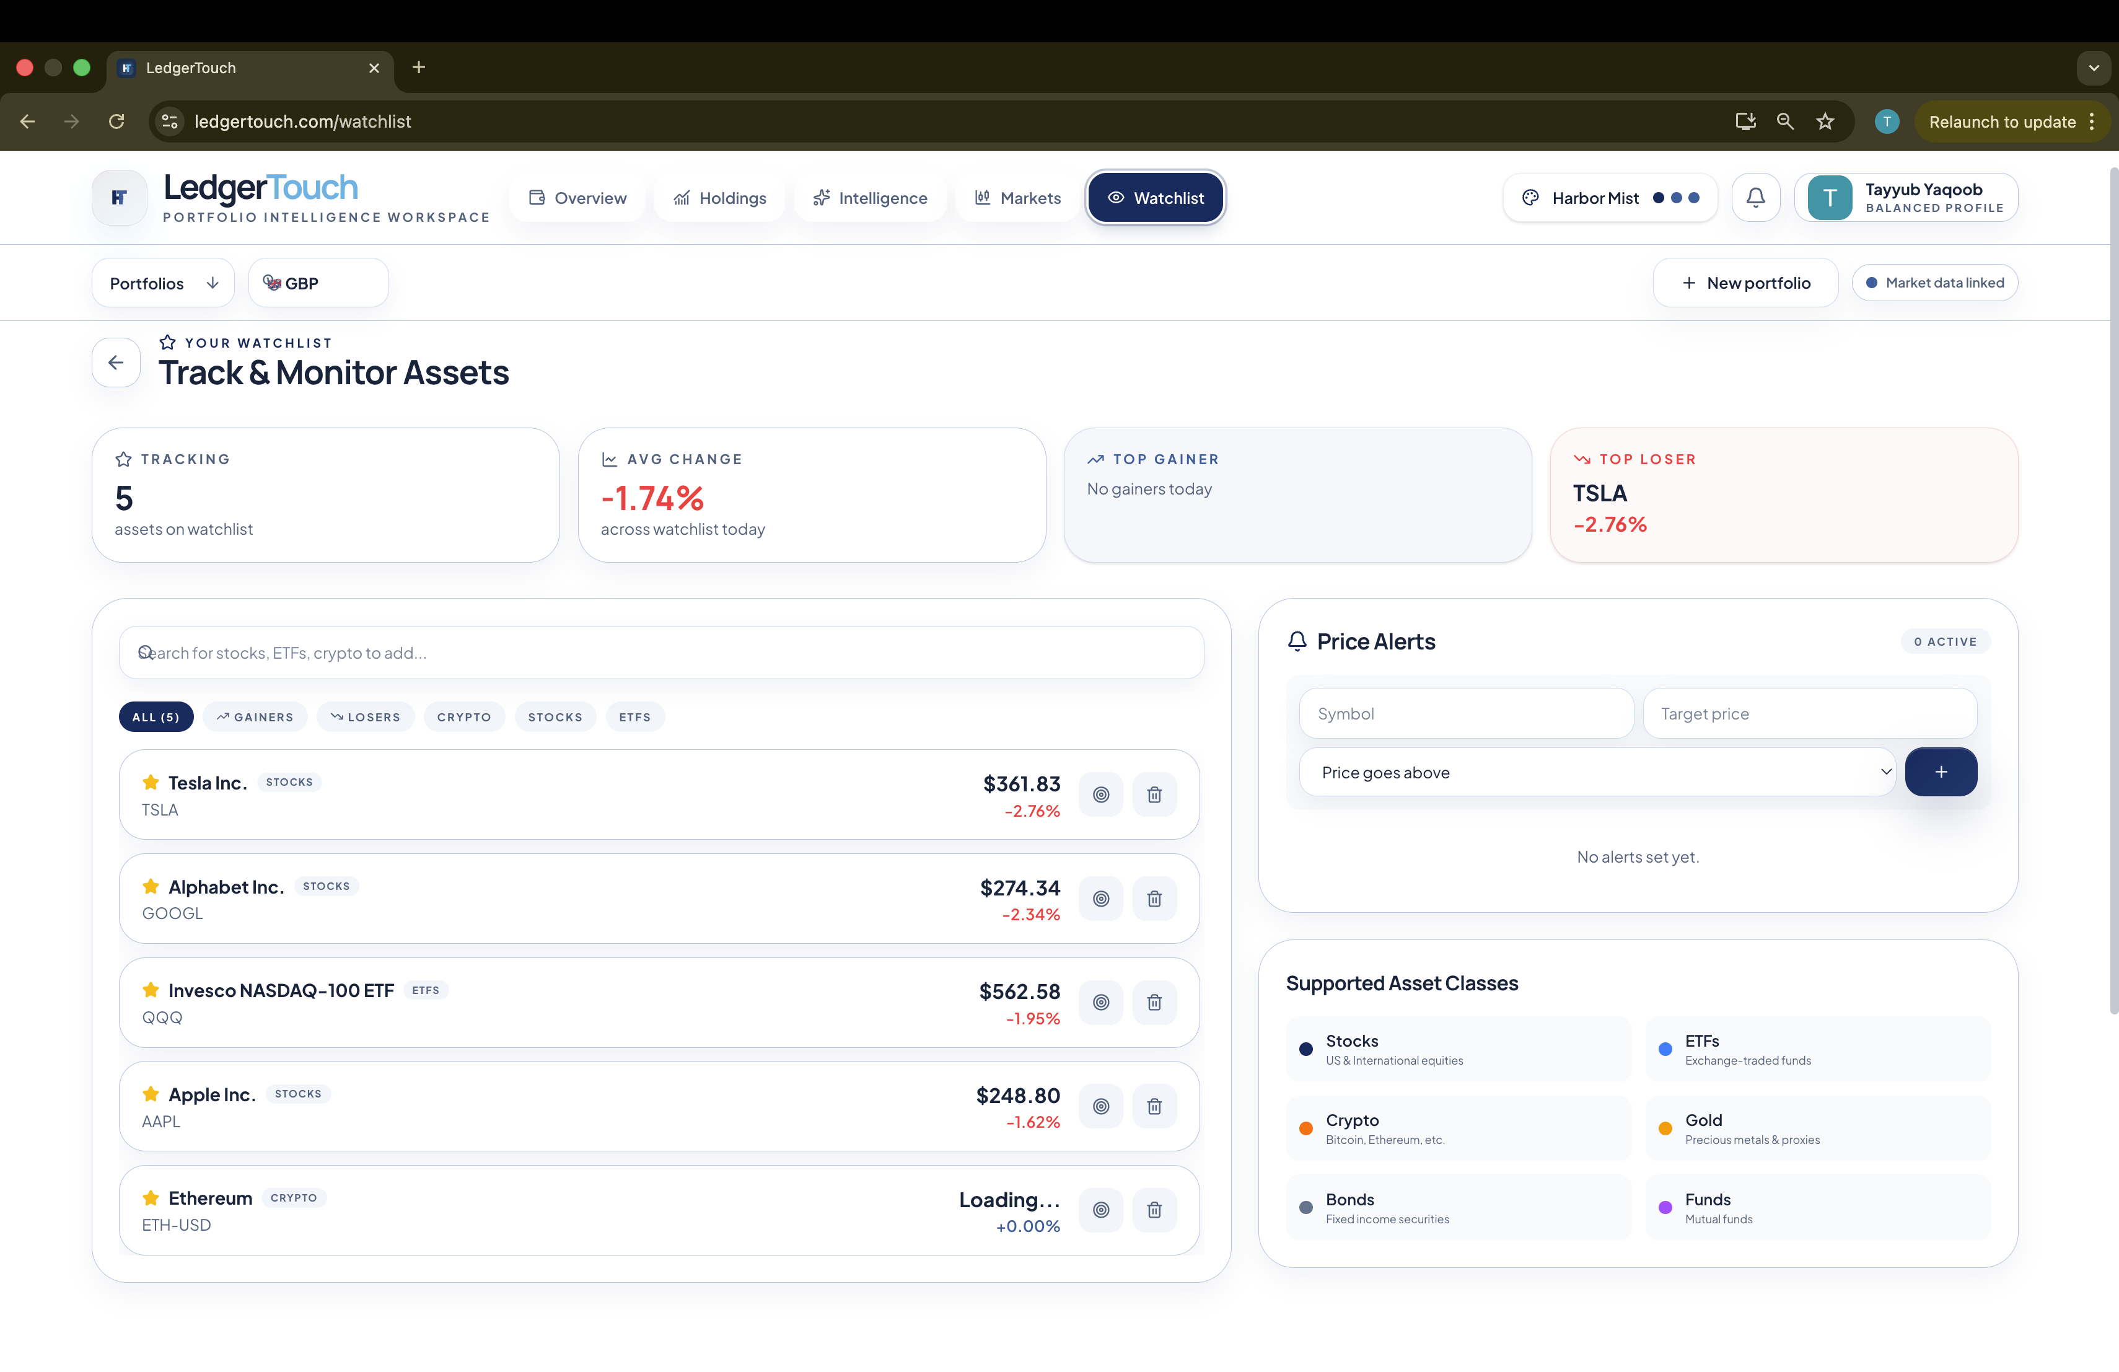Unstar Invesco NASDAQ-100 ETF favorite star

pyautogui.click(x=151, y=990)
